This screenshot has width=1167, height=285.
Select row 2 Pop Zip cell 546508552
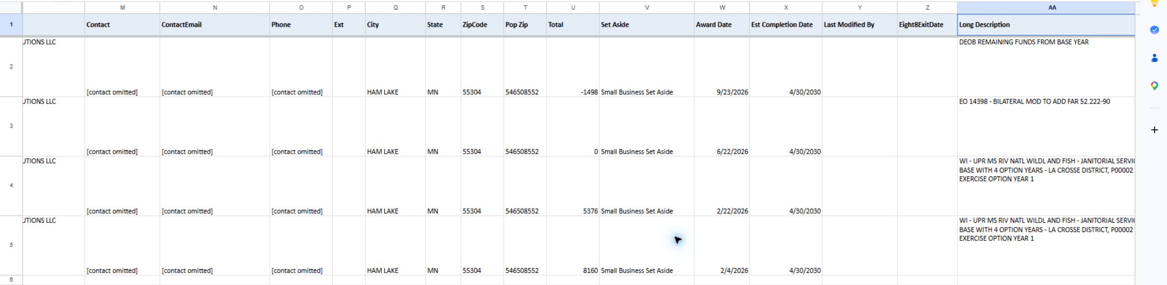[525, 67]
